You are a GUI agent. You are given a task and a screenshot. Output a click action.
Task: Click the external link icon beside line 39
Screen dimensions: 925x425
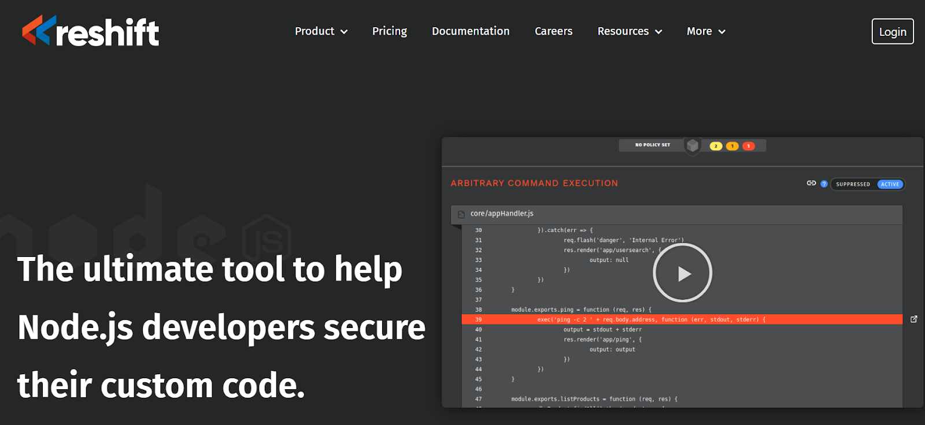914,319
